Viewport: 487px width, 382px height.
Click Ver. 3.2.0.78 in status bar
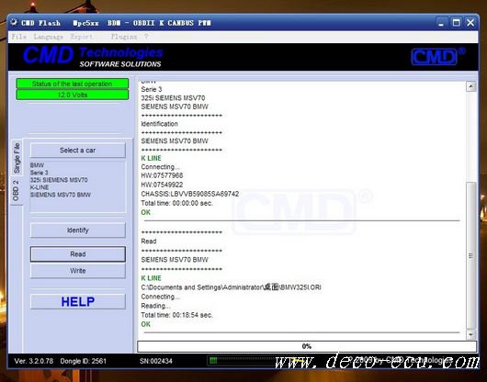[34, 361]
